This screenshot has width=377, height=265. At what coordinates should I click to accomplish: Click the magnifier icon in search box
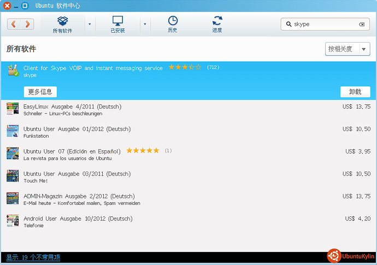tap(288, 24)
